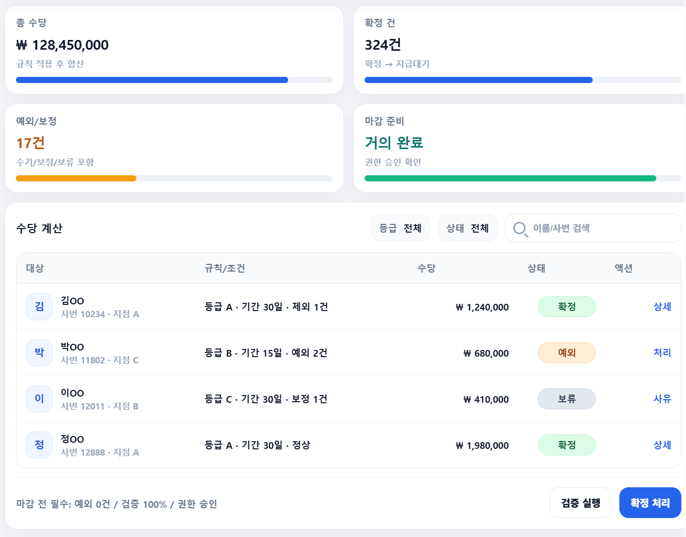Select the 수당 column header

427,268
